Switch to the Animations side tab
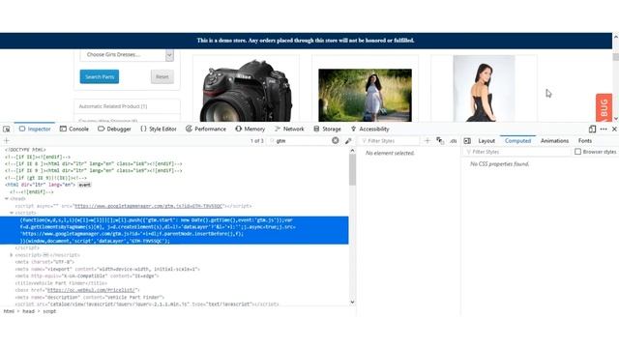 point(554,141)
